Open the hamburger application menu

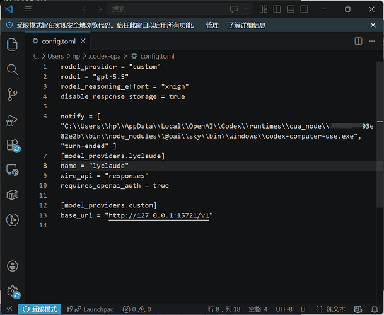pos(28,9)
